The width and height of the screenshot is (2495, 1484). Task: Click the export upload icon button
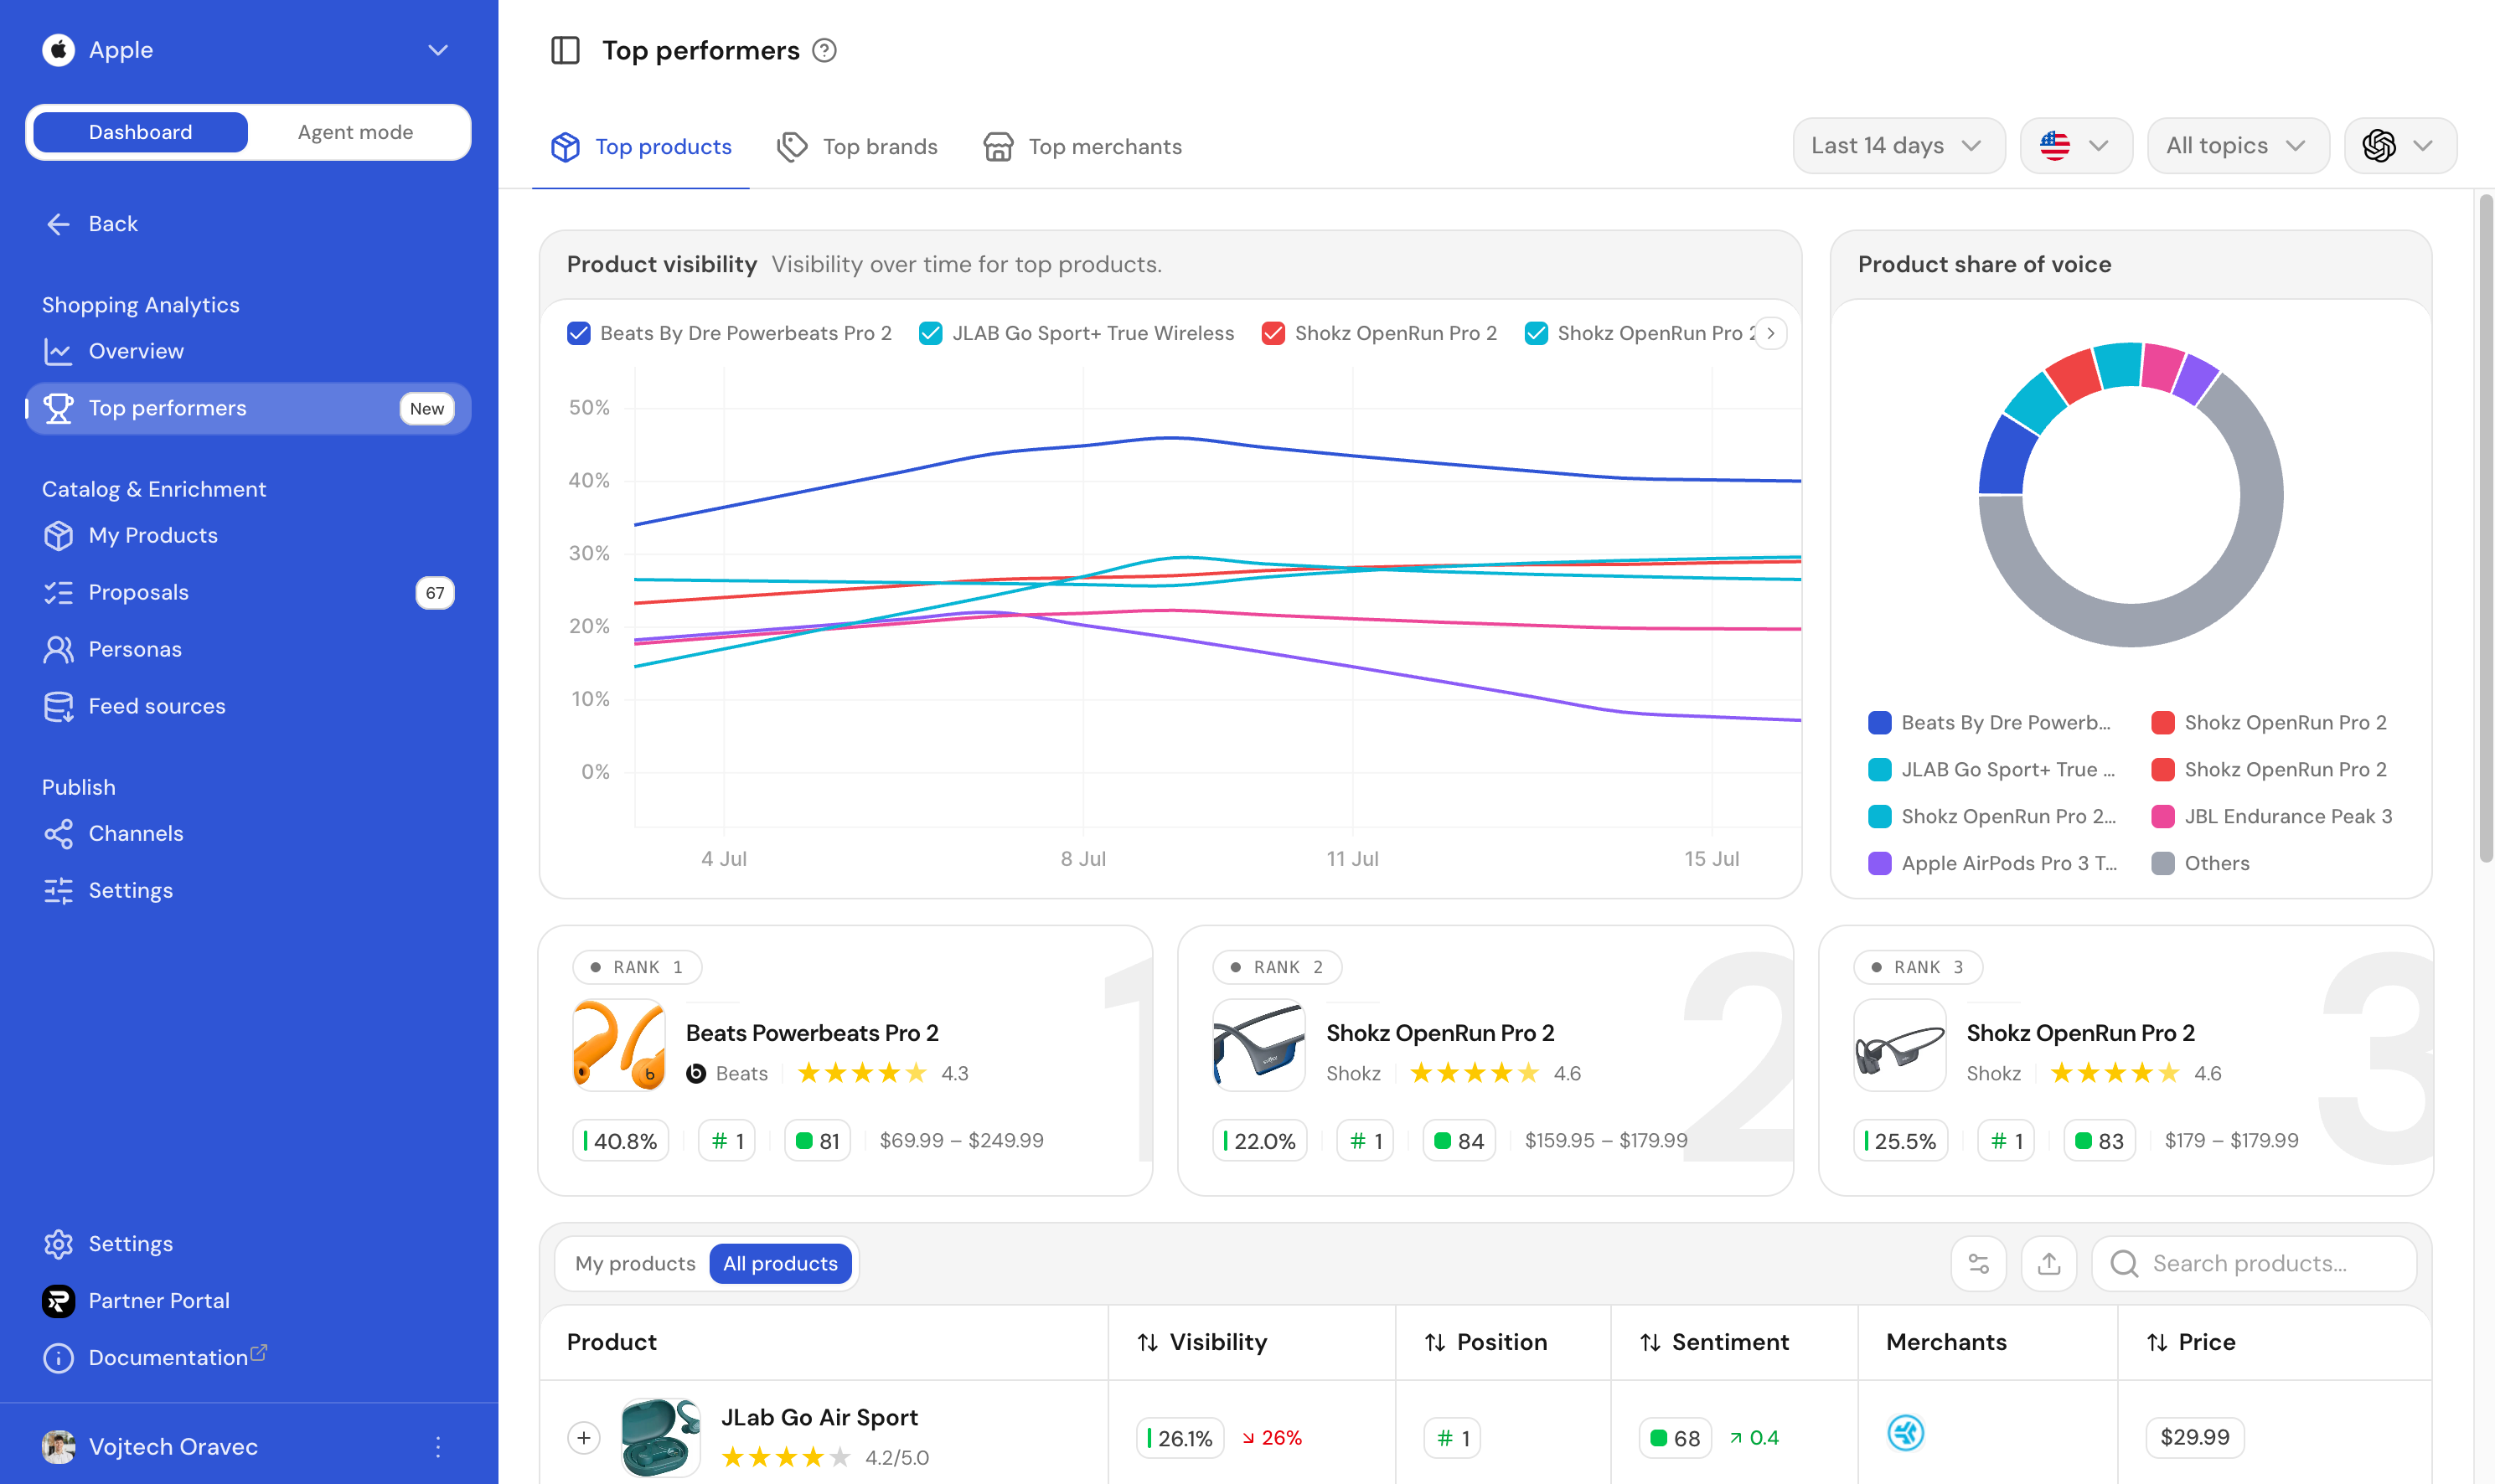[x=2048, y=1263]
